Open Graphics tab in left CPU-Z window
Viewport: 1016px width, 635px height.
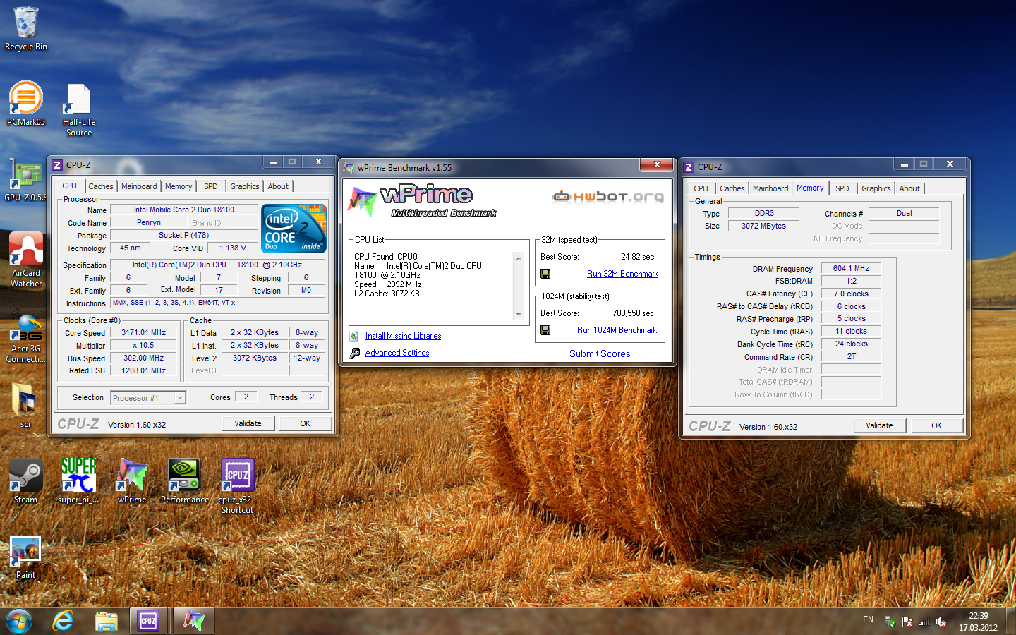(x=244, y=186)
